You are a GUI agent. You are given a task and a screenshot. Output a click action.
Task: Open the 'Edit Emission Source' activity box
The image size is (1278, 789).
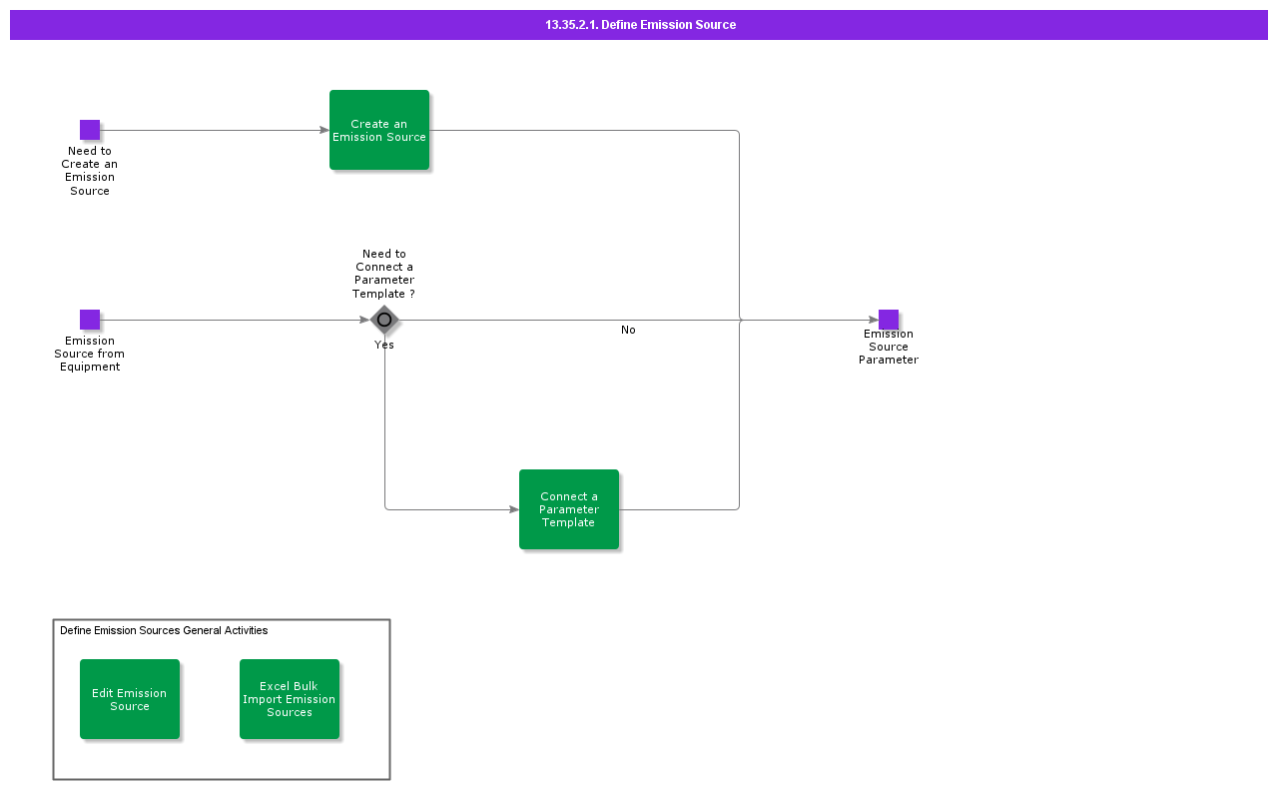click(130, 699)
